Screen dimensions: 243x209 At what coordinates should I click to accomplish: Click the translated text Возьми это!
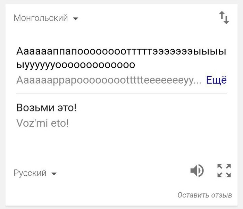(46, 108)
